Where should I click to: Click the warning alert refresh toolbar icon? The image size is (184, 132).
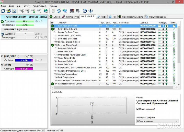[x=9, y=11]
